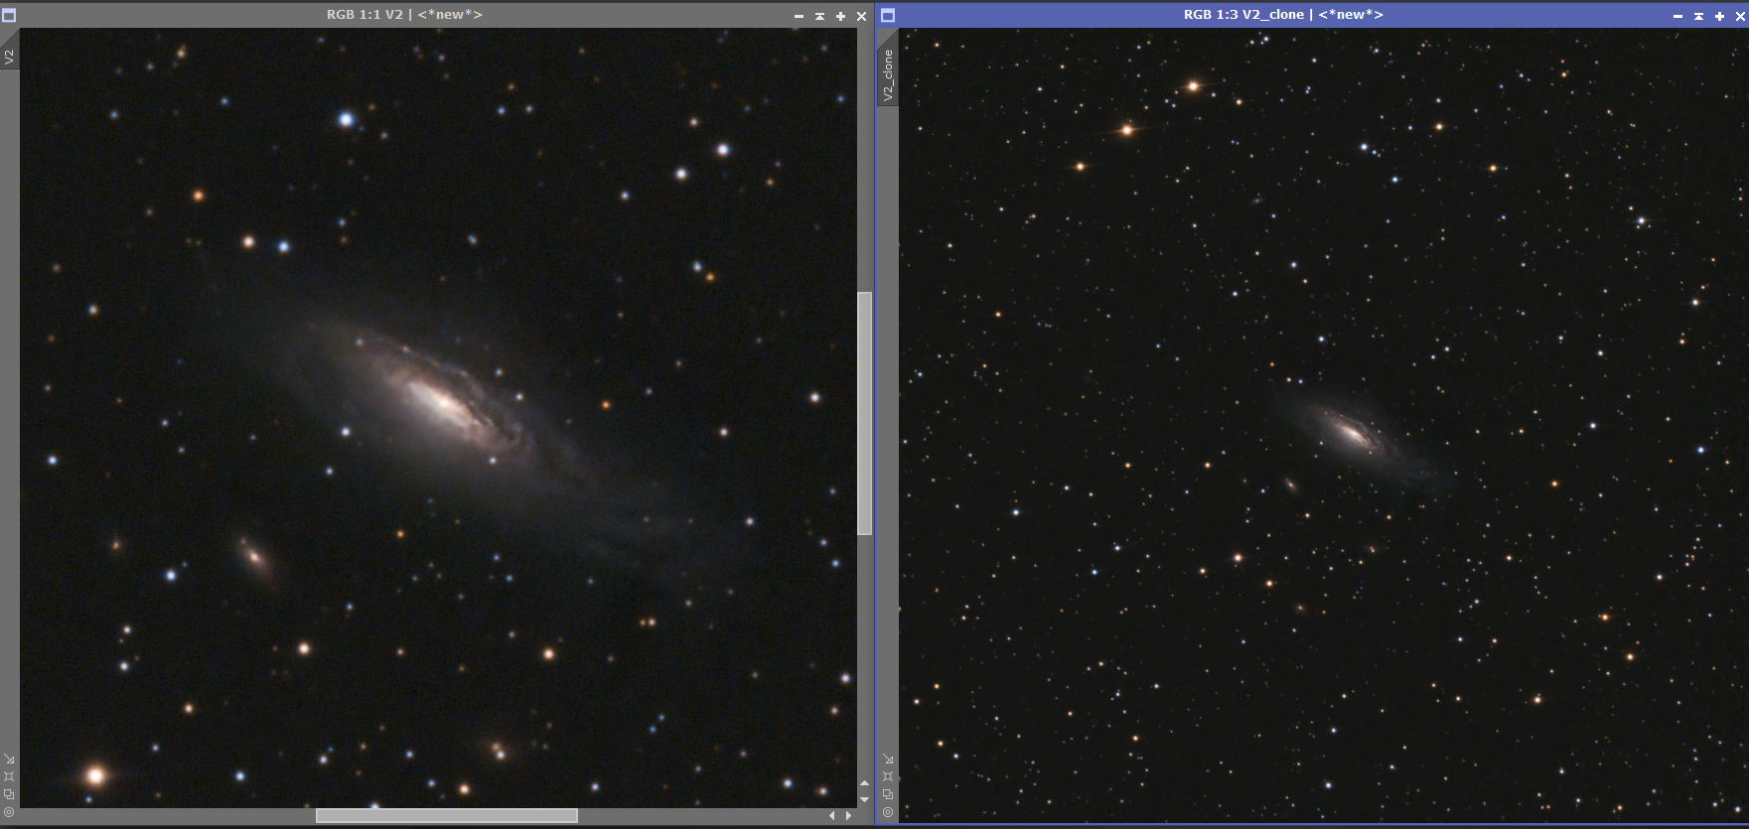Select the V2 view identifier tab
Viewport: 1749px width, 829px height.
click(x=9, y=58)
